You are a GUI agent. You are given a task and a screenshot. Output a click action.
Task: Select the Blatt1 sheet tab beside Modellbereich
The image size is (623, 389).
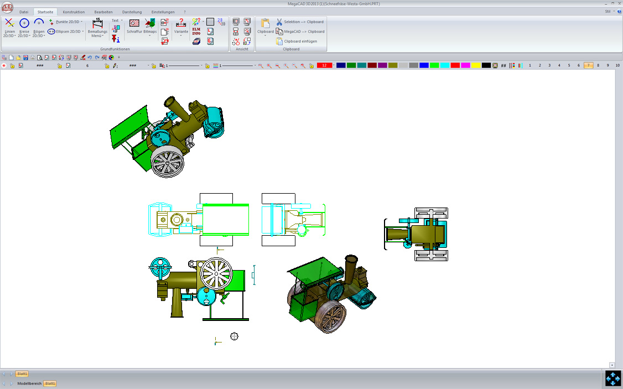50,383
